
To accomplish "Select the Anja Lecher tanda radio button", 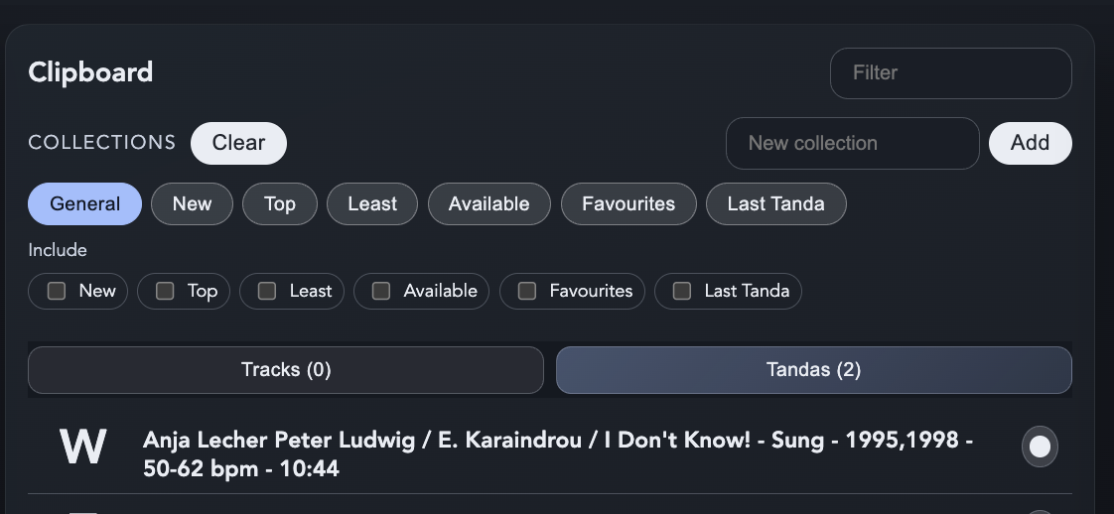I will pyautogui.click(x=1040, y=447).
